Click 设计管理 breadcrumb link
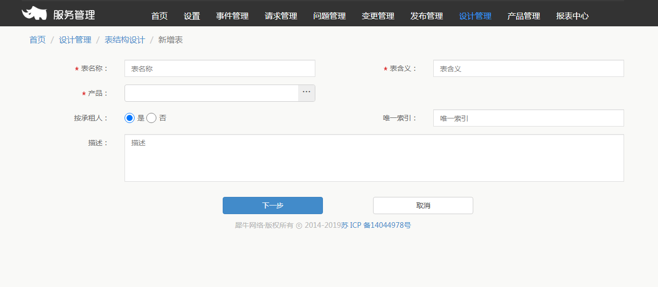The height and width of the screenshot is (287, 658). [x=75, y=40]
